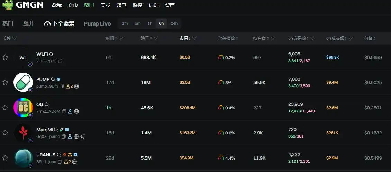Switch to 热门 sub-tab
Image resolution: width=391 pixels, height=172 pixels.
click(x=8, y=24)
